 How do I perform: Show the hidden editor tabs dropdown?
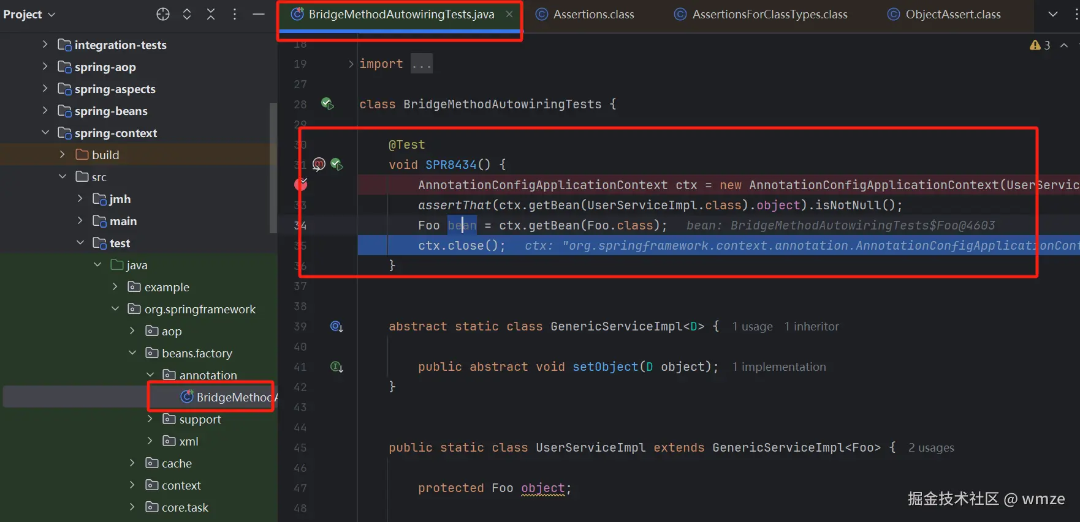pyautogui.click(x=1052, y=14)
